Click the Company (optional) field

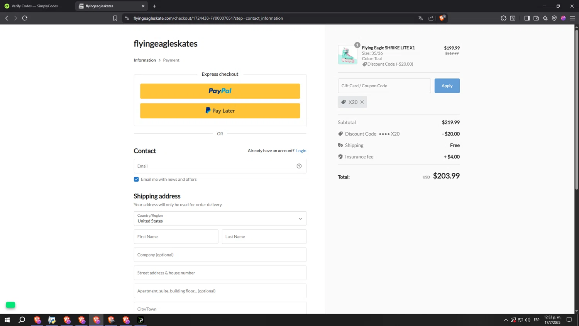coord(220,255)
